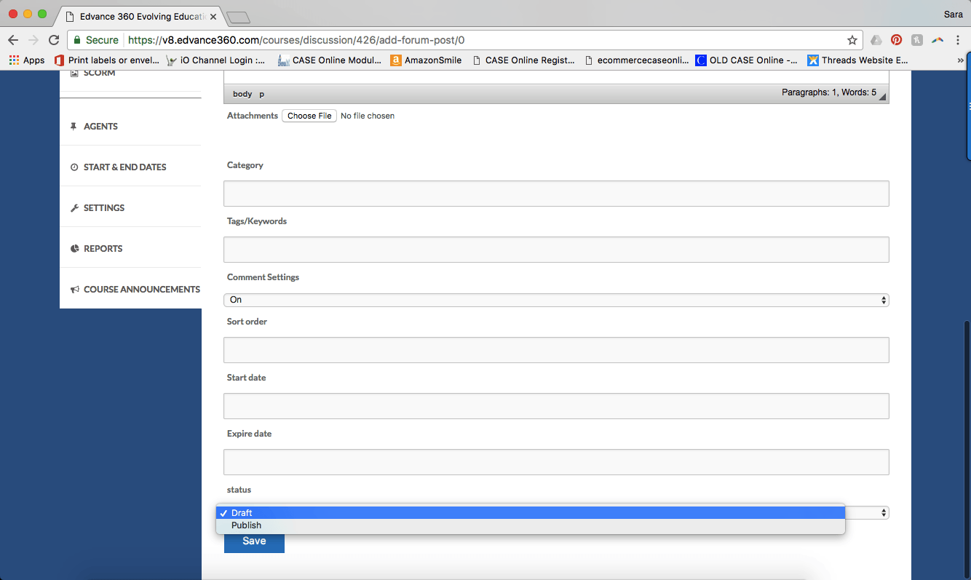The image size is (971, 580).
Task: Show hidden bookmarks overflow chevron
Action: 960,60
